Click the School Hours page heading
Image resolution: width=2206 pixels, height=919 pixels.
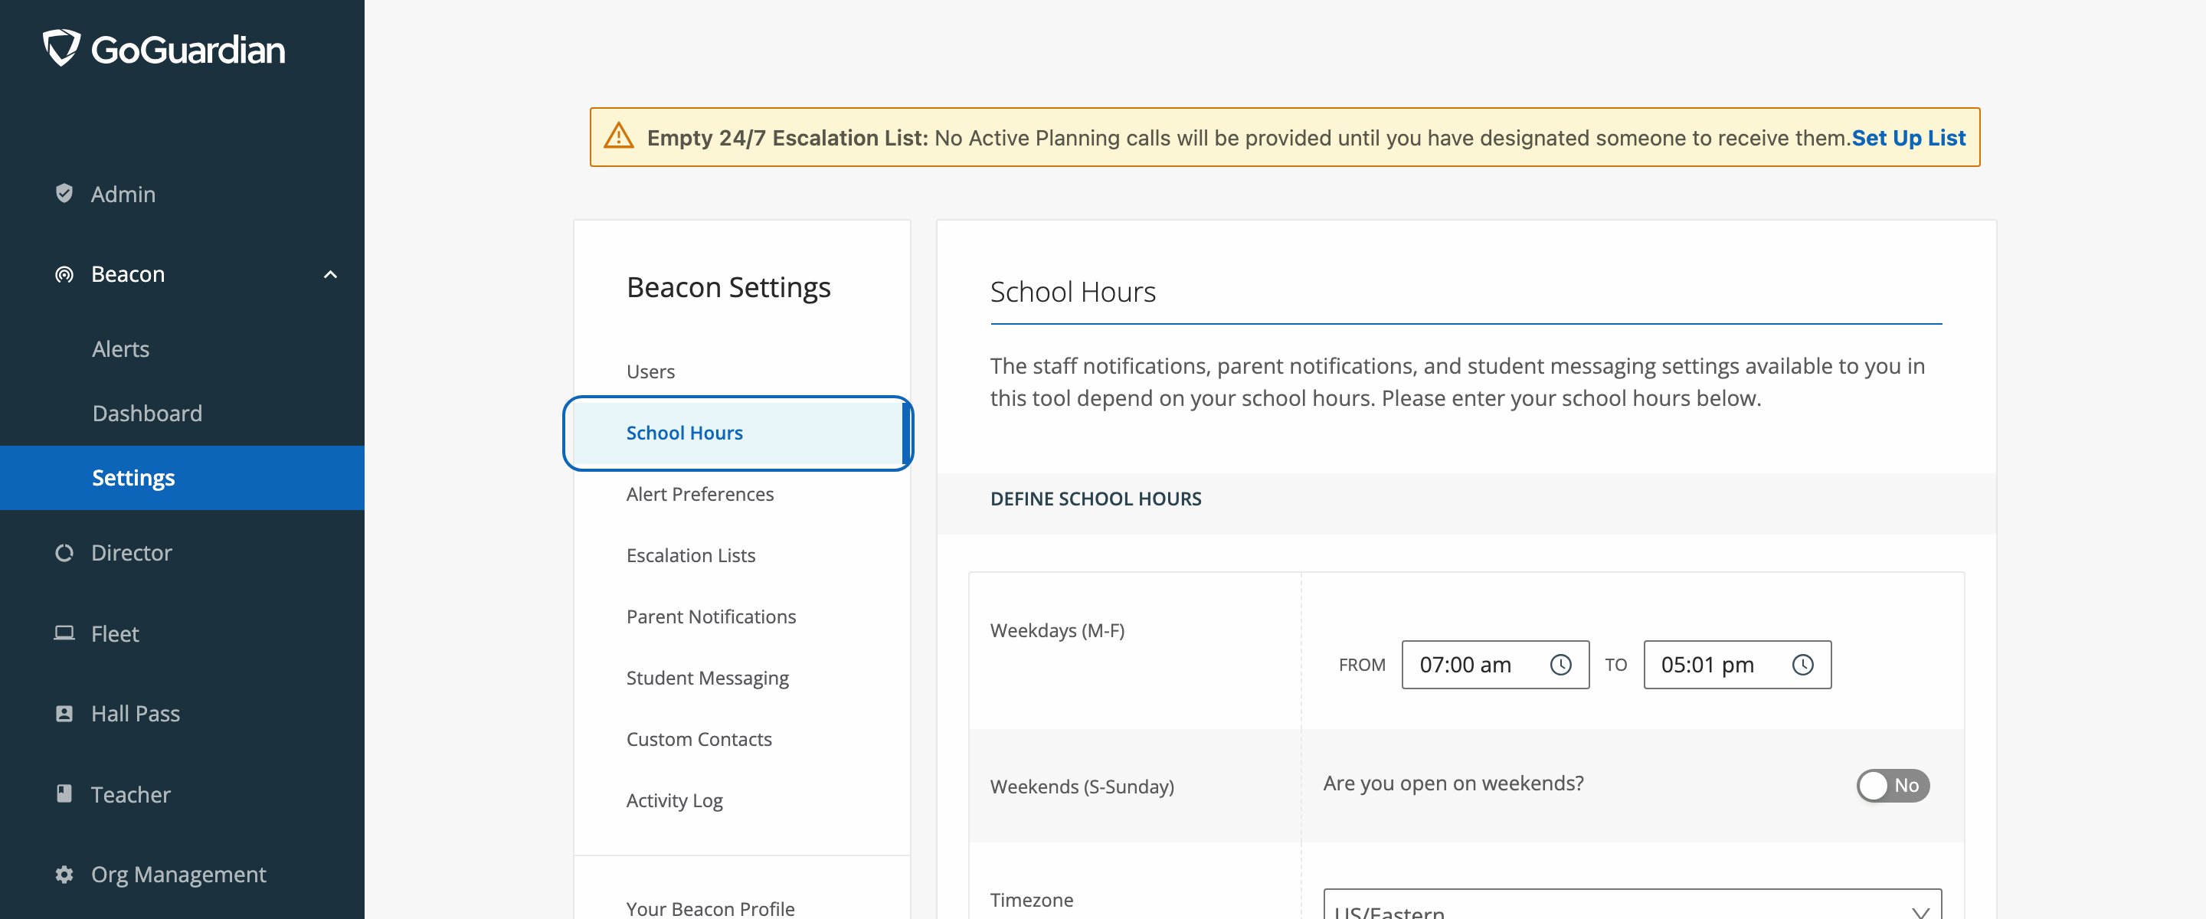click(1072, 291)
